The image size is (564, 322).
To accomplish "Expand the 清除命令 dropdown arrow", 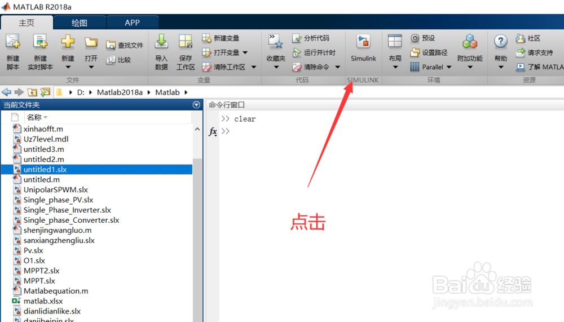I will (x=337, y=67).
